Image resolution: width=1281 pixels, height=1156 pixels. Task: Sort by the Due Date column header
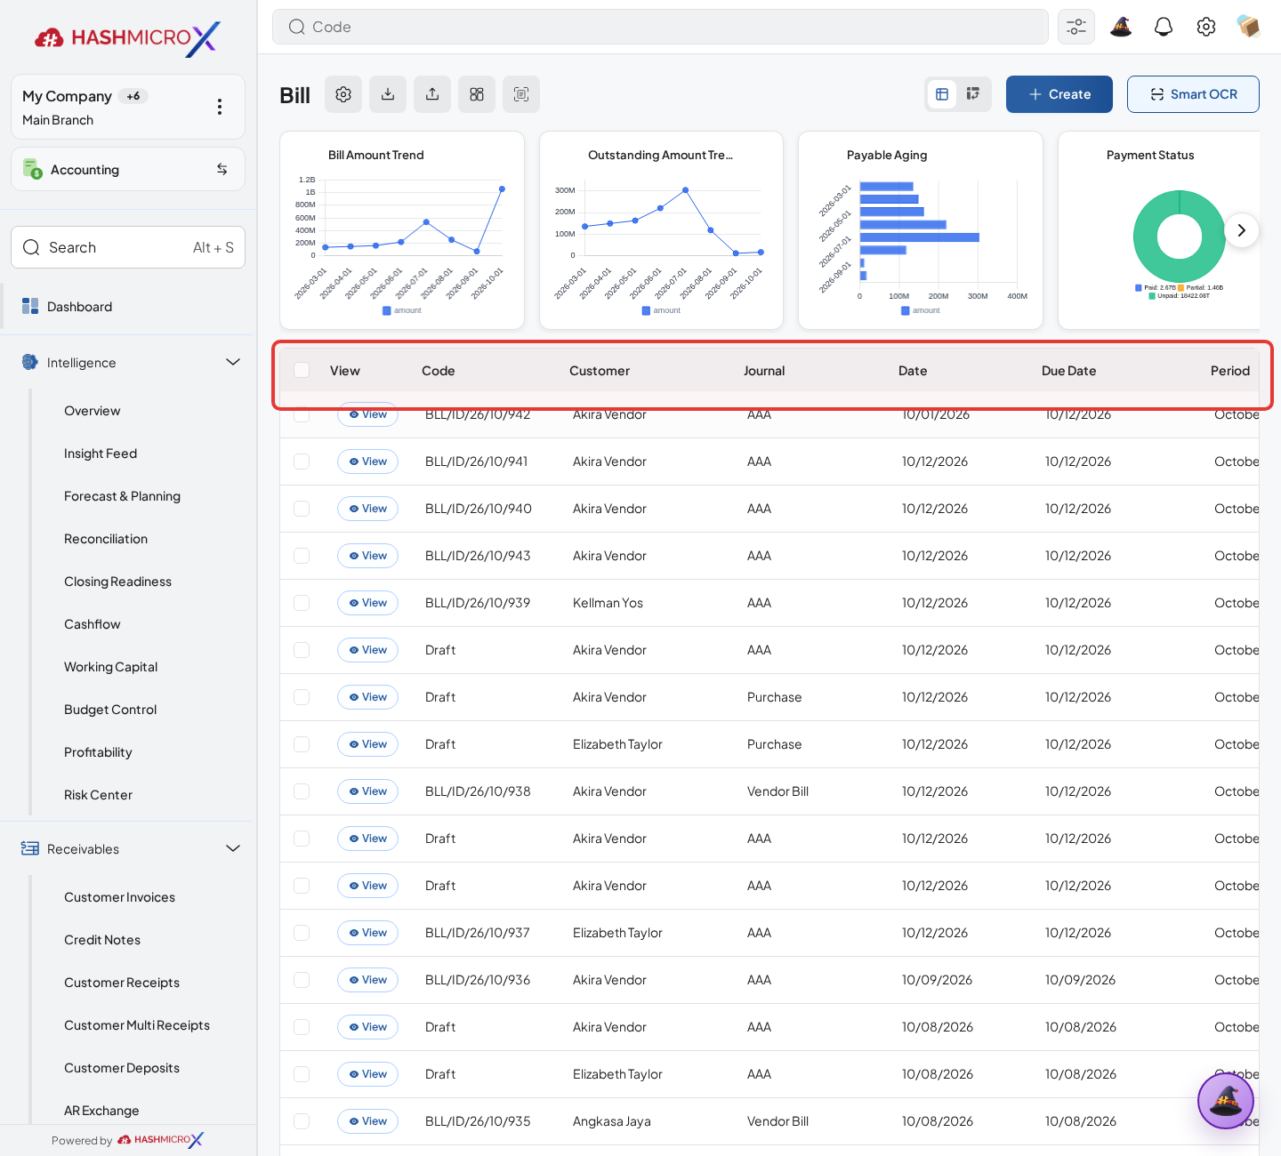coord(1068,371)
